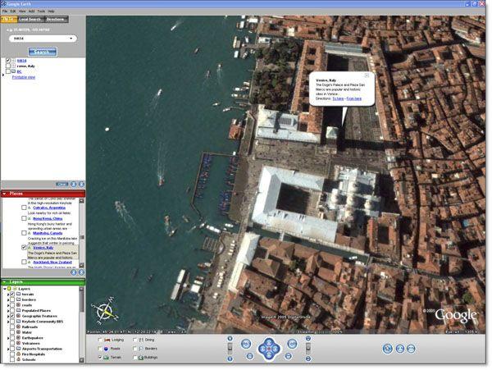Click the pan down arrow on navigation pad
Screen dimensions: 492x370
point(269,355)
